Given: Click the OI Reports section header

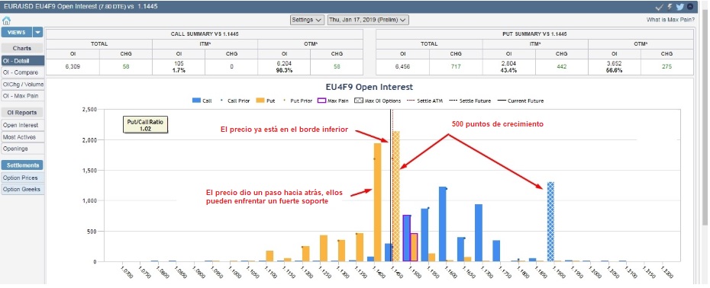Looking at the screenshot, I should pos(21,113).
